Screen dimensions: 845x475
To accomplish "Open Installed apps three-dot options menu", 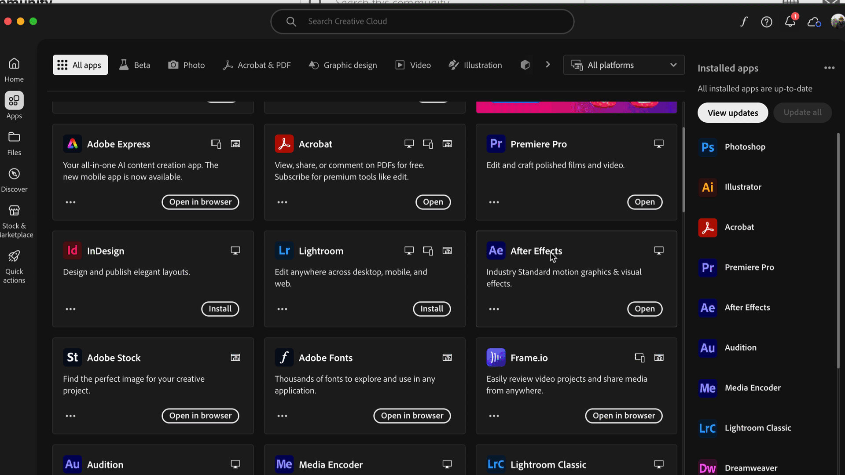I will (829, 68).
